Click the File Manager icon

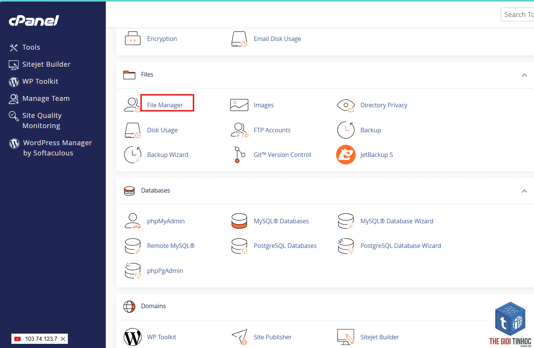132,105
